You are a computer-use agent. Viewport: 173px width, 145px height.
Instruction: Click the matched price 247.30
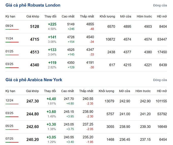pyautogui.click(x=33, y=101)
